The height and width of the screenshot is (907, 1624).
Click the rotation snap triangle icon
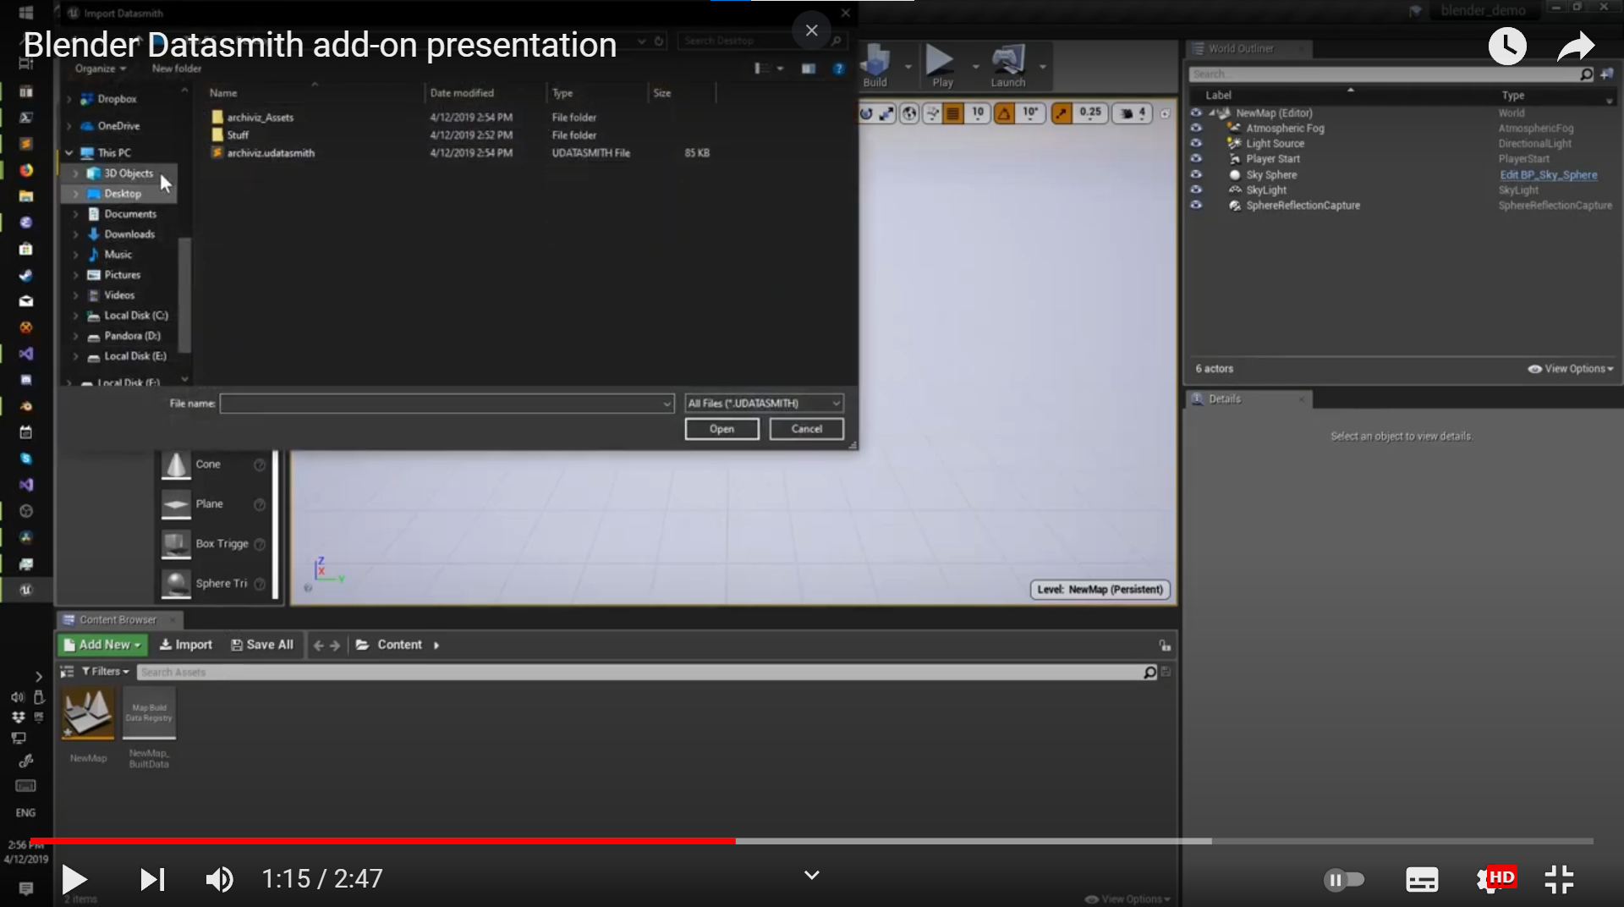[x=1003, y=113]
